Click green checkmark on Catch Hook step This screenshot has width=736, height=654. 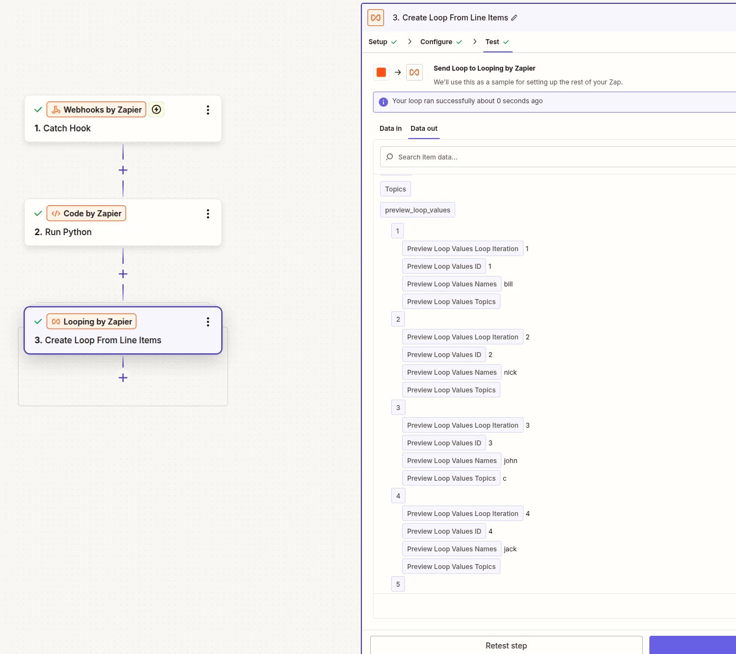pos(38,110)
